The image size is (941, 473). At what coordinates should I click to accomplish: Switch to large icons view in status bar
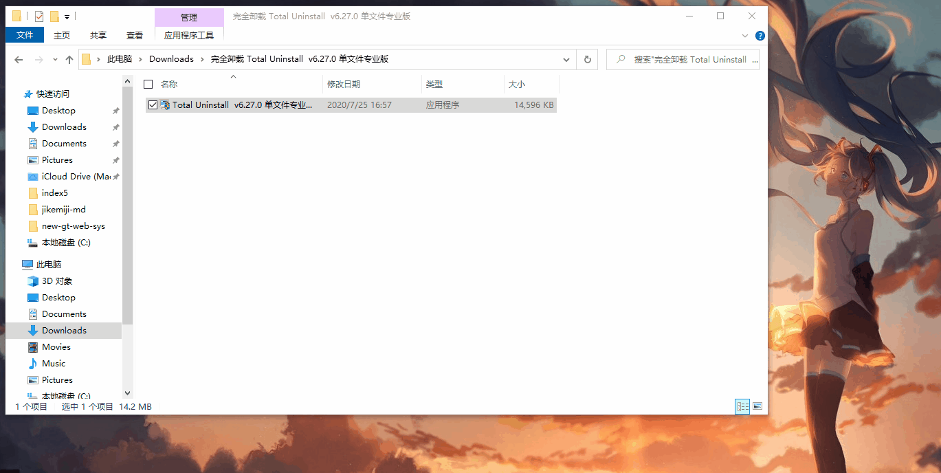(757, 406)
